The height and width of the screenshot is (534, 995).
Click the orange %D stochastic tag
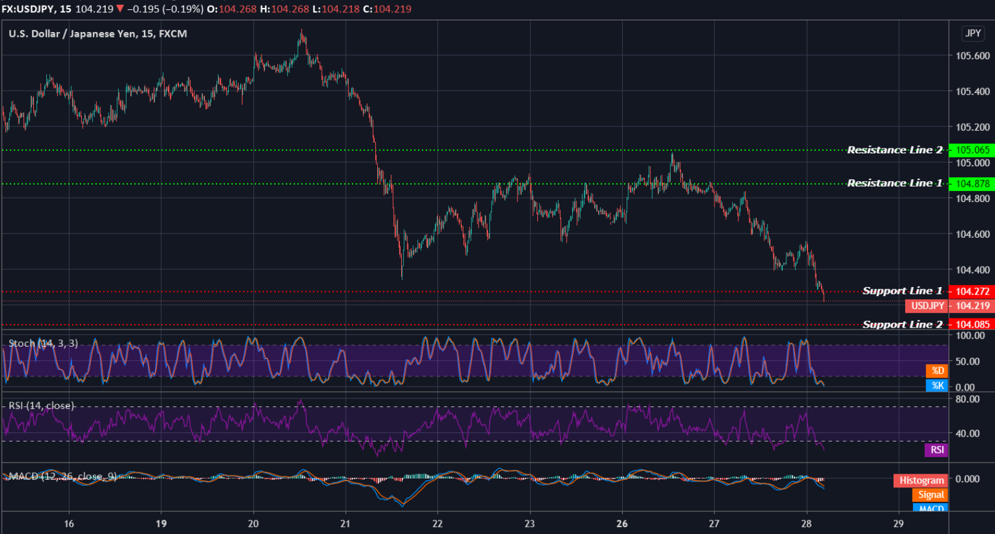(937, 371)
